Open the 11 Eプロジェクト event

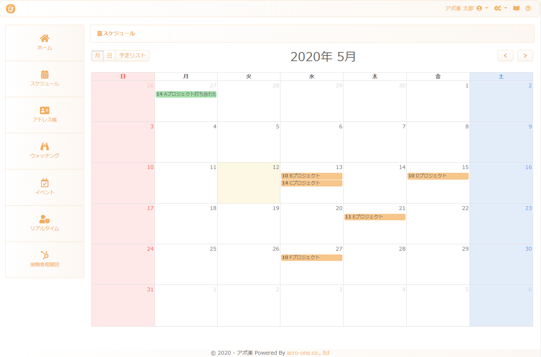click(375, 217)
